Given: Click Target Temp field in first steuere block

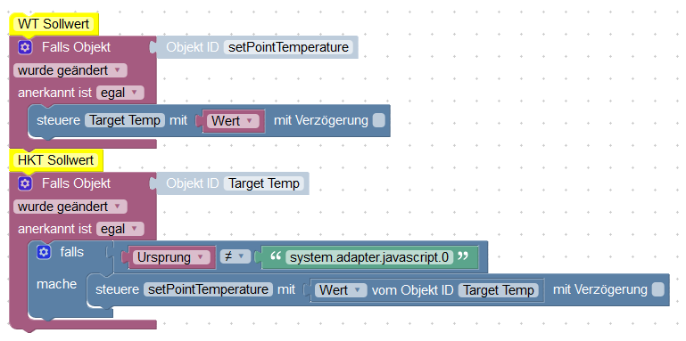Looking at the screenshot, I should point(125,120).
